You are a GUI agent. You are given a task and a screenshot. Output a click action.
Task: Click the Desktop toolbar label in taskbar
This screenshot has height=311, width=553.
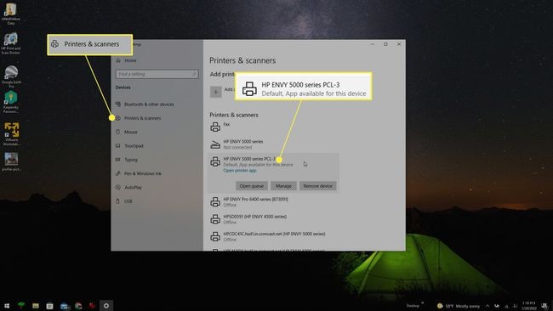click(x=413, y=306)
